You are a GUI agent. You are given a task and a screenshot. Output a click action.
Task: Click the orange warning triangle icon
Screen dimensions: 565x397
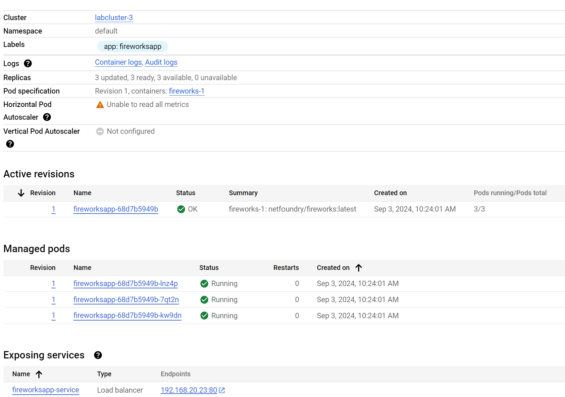100,105
